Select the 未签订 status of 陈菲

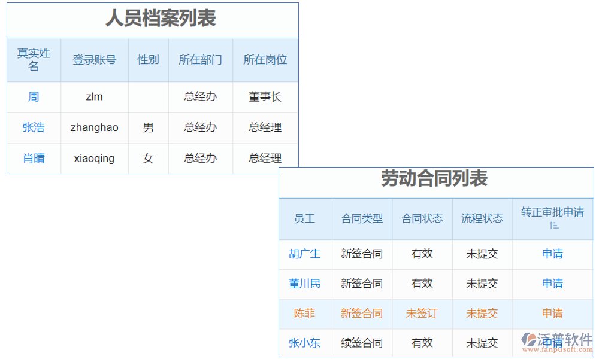click(x=422, y=313)
